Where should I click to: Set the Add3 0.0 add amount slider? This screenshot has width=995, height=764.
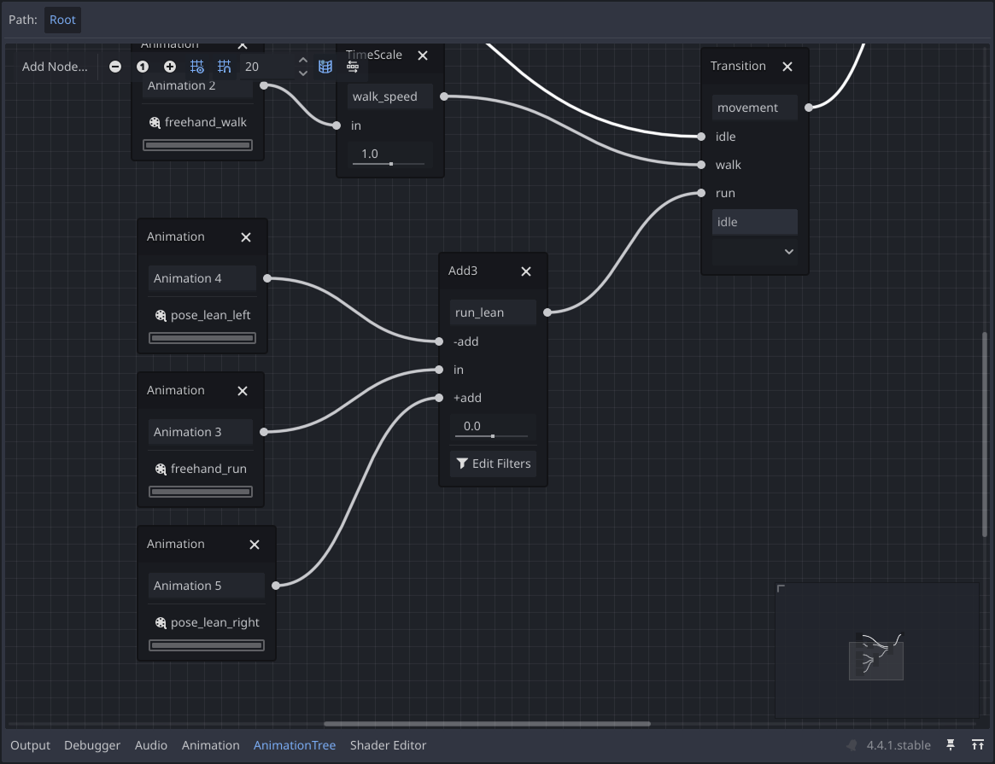click(493, 428)
